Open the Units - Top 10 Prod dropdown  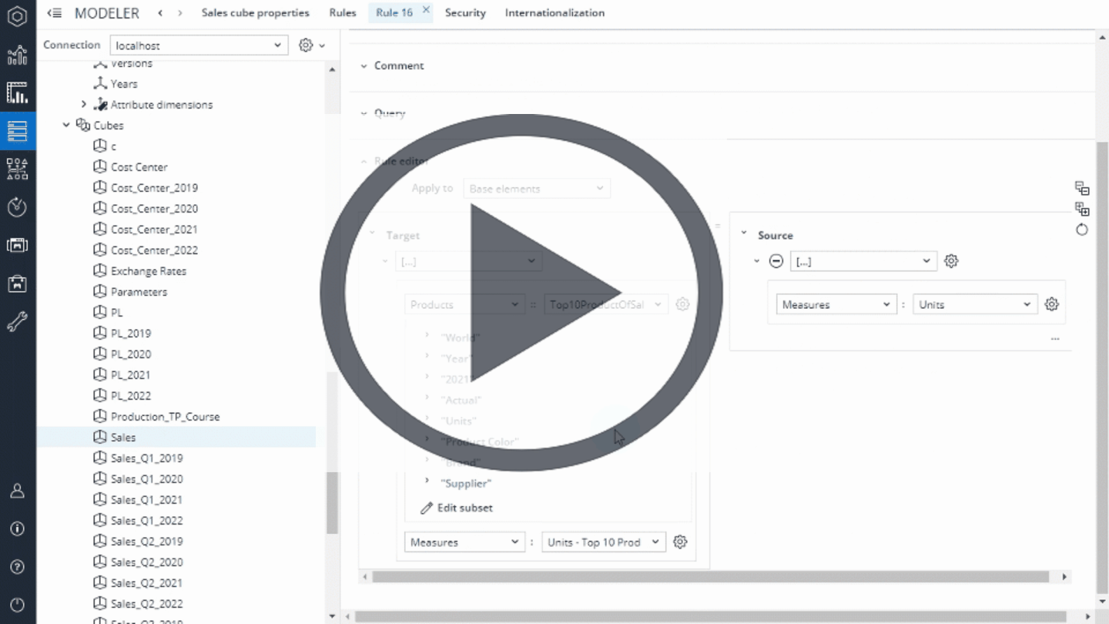tap(604, 542)
